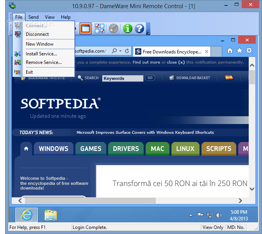The image size is (262, 234).
Task: Select the LINUX category tab
Action: (185, 149)
